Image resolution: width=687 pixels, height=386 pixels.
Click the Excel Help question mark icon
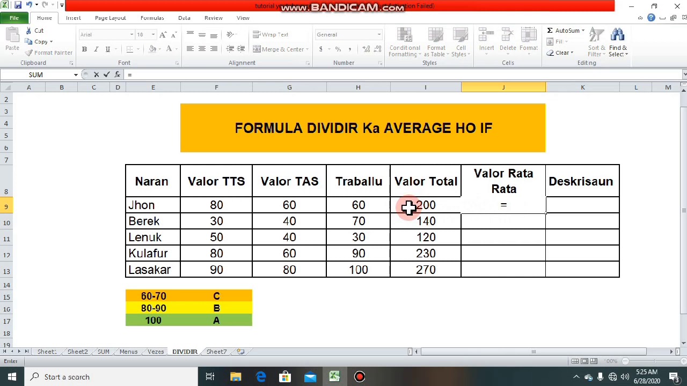pos(651,18)
